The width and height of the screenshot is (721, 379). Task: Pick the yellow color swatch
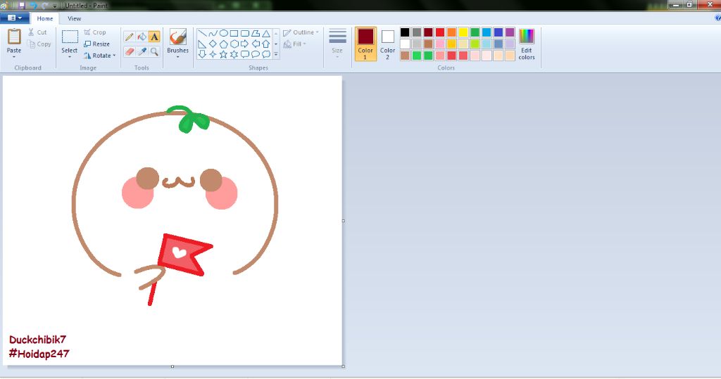463,32
